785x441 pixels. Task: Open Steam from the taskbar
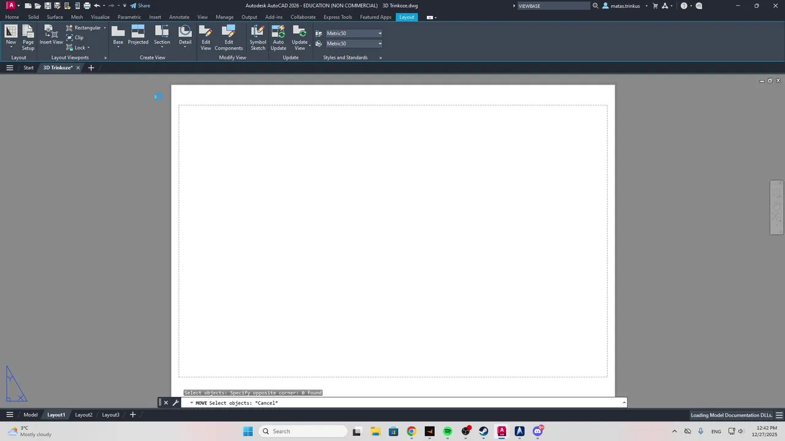(x=484, y=431)
